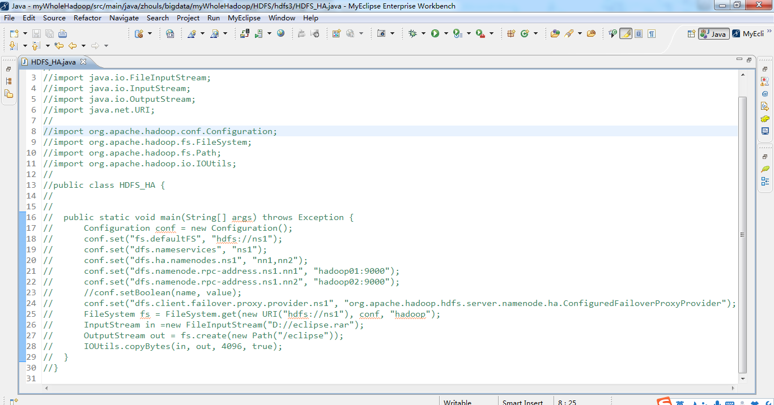This screenshot has height=405, width=774.
Task: Open the Search flashlight dropdown arrow
Action: [579, 34]
